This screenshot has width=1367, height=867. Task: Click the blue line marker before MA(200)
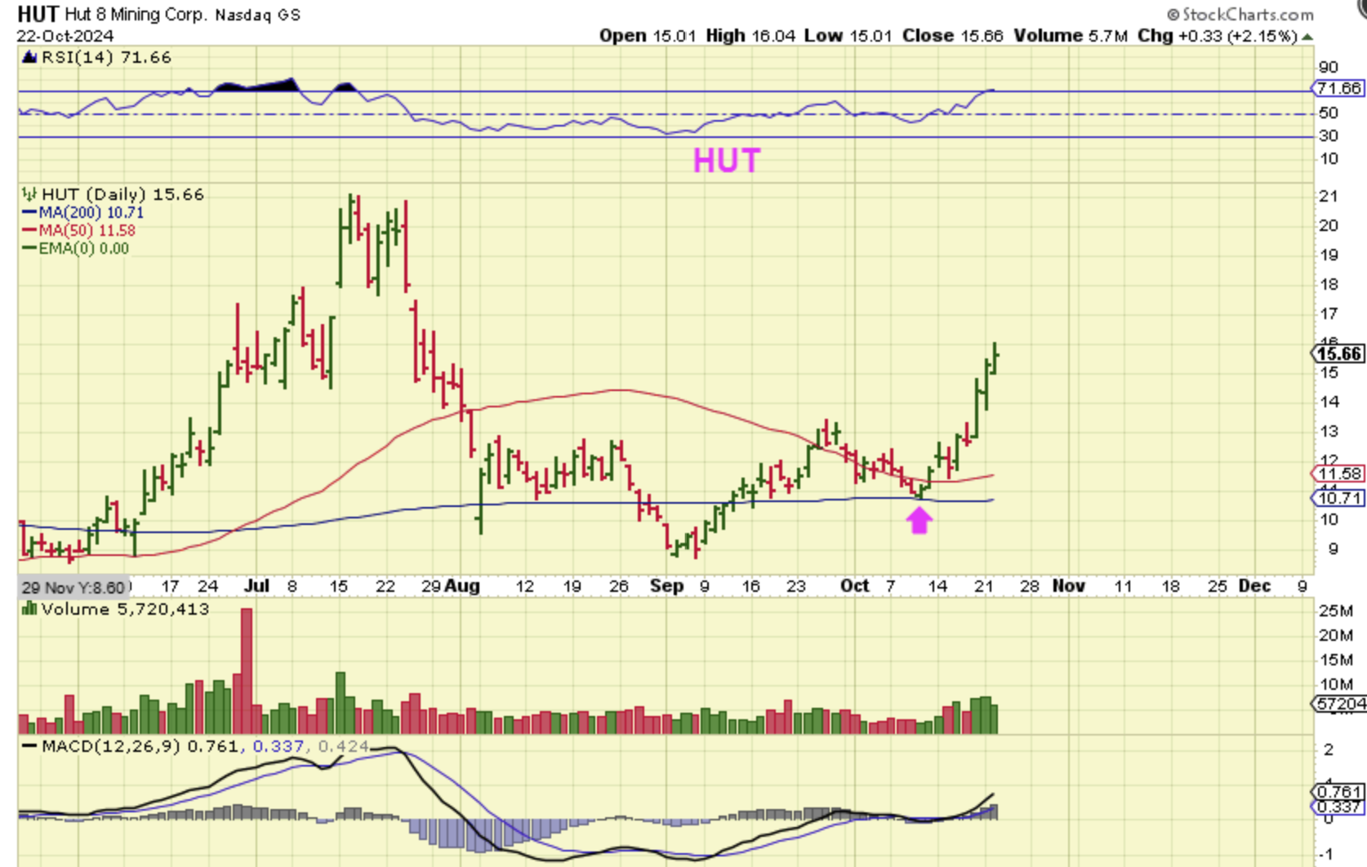tap(30, 212)
